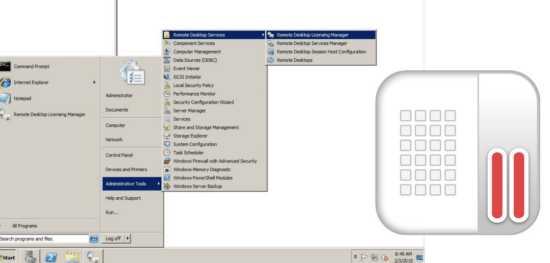The width and height of the screenshot is (550, 263).
Task: Click the Local Security Policy icon
Action: [x=167, y=85]
